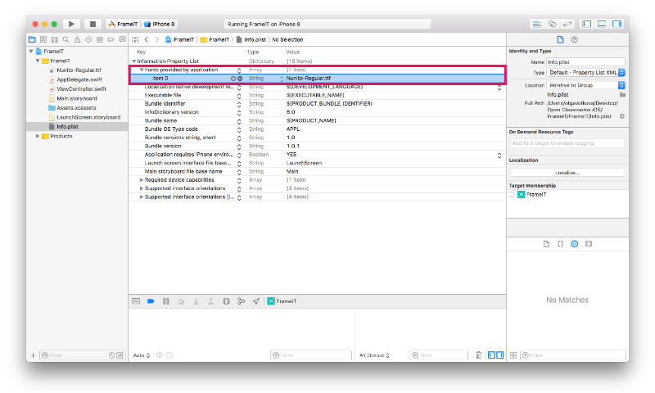This screenshot has height=393, width=655.
Task: Focus On Demand Resource Tags field
Action: pyautogui.click(x=567, y=143)
